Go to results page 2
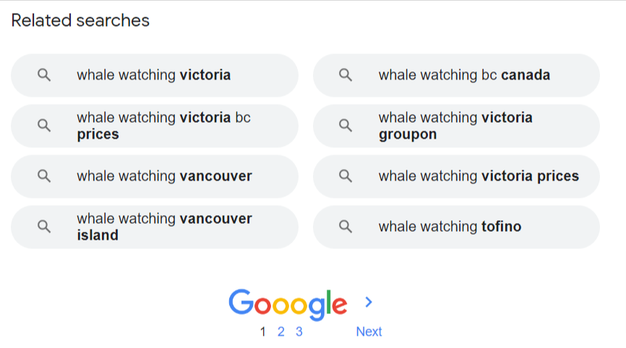The width and height of the screenshot is (626, 348). [281, 332]
